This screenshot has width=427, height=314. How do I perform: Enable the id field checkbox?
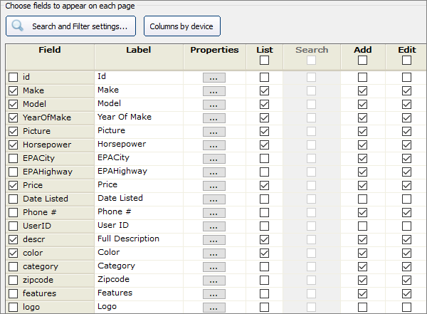pos(13,77)
